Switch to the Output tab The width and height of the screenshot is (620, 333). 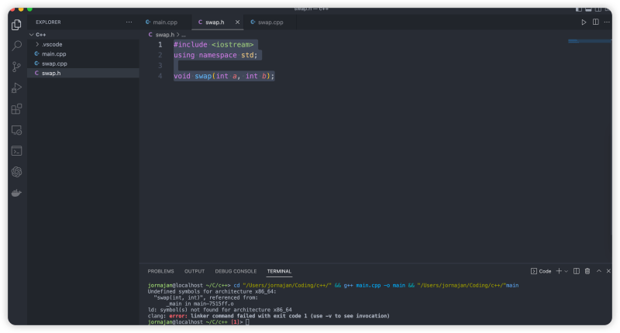tap(195, 271)
